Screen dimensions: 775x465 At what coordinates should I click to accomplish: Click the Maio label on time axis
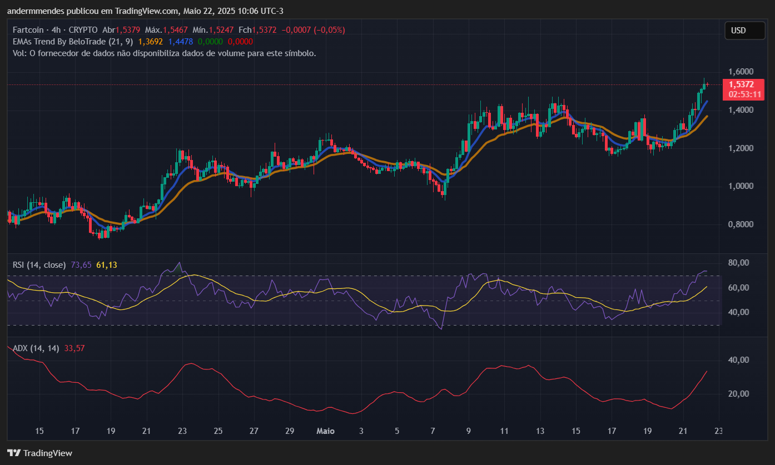(x=326, y=431)
